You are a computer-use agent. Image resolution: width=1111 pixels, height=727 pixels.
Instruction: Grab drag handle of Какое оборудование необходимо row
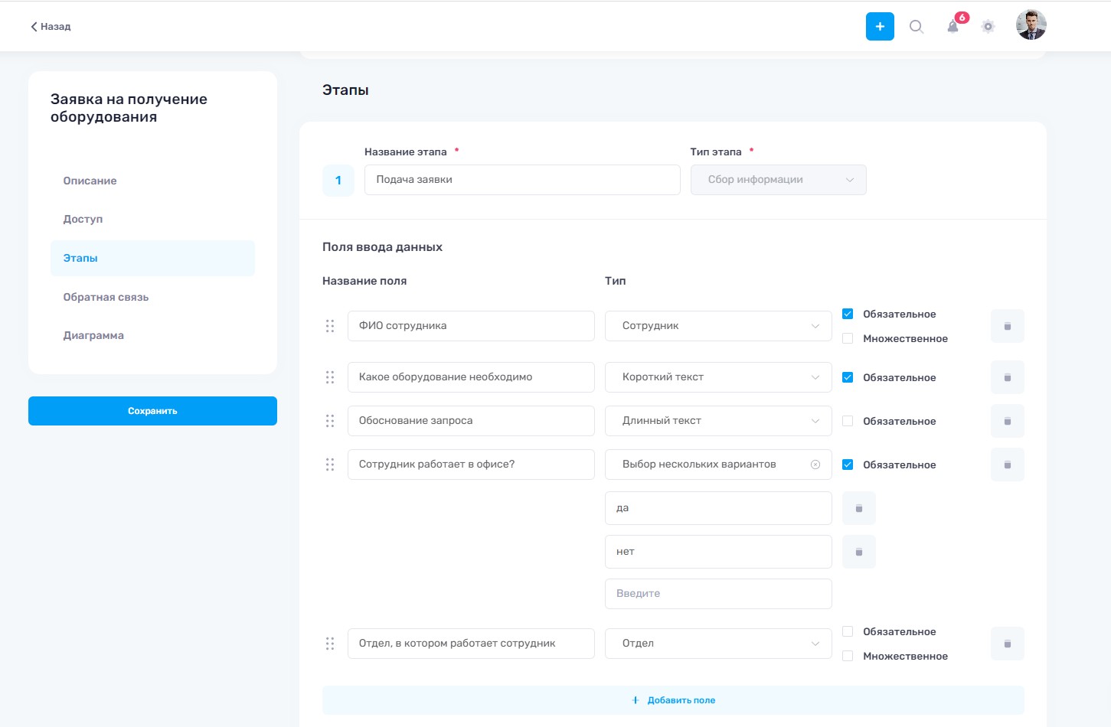[x=330, y=377]
